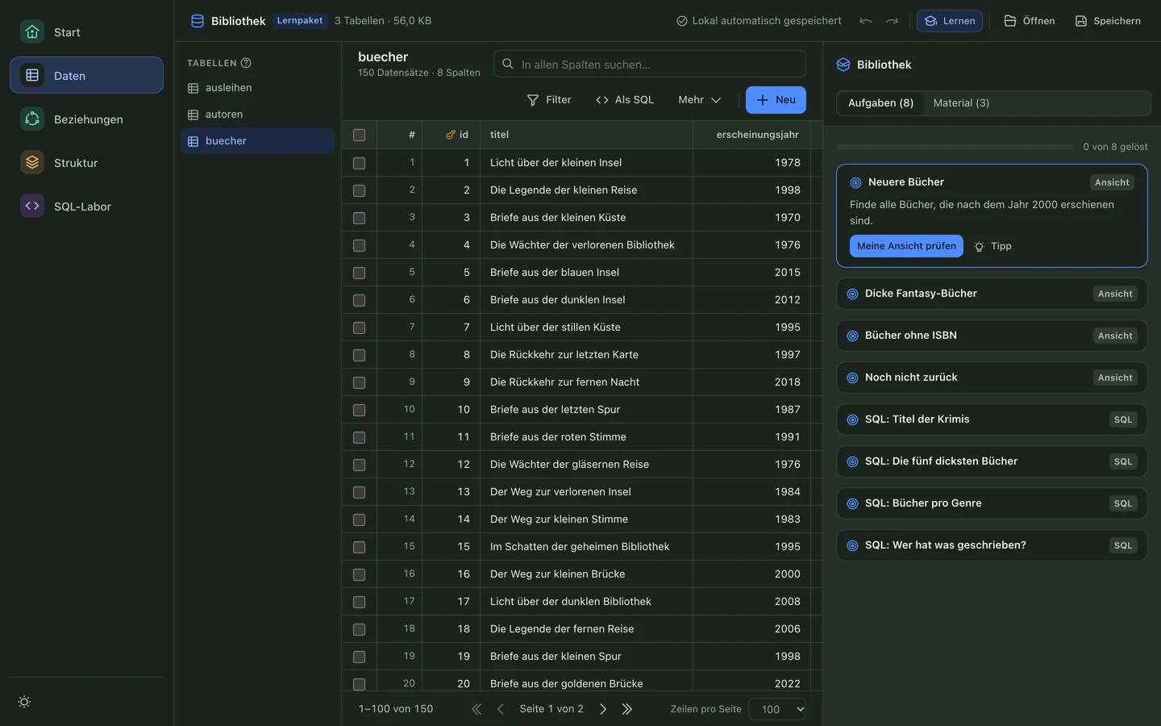Click the undo arrow icon

click(866, 21)
